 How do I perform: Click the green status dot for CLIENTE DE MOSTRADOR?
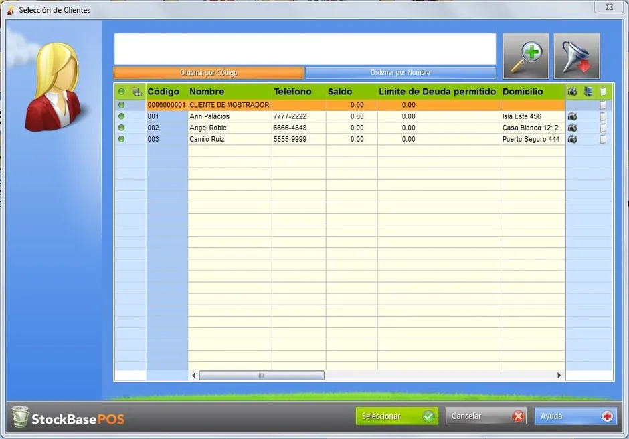pyautogui.click(x=122, y=105)
